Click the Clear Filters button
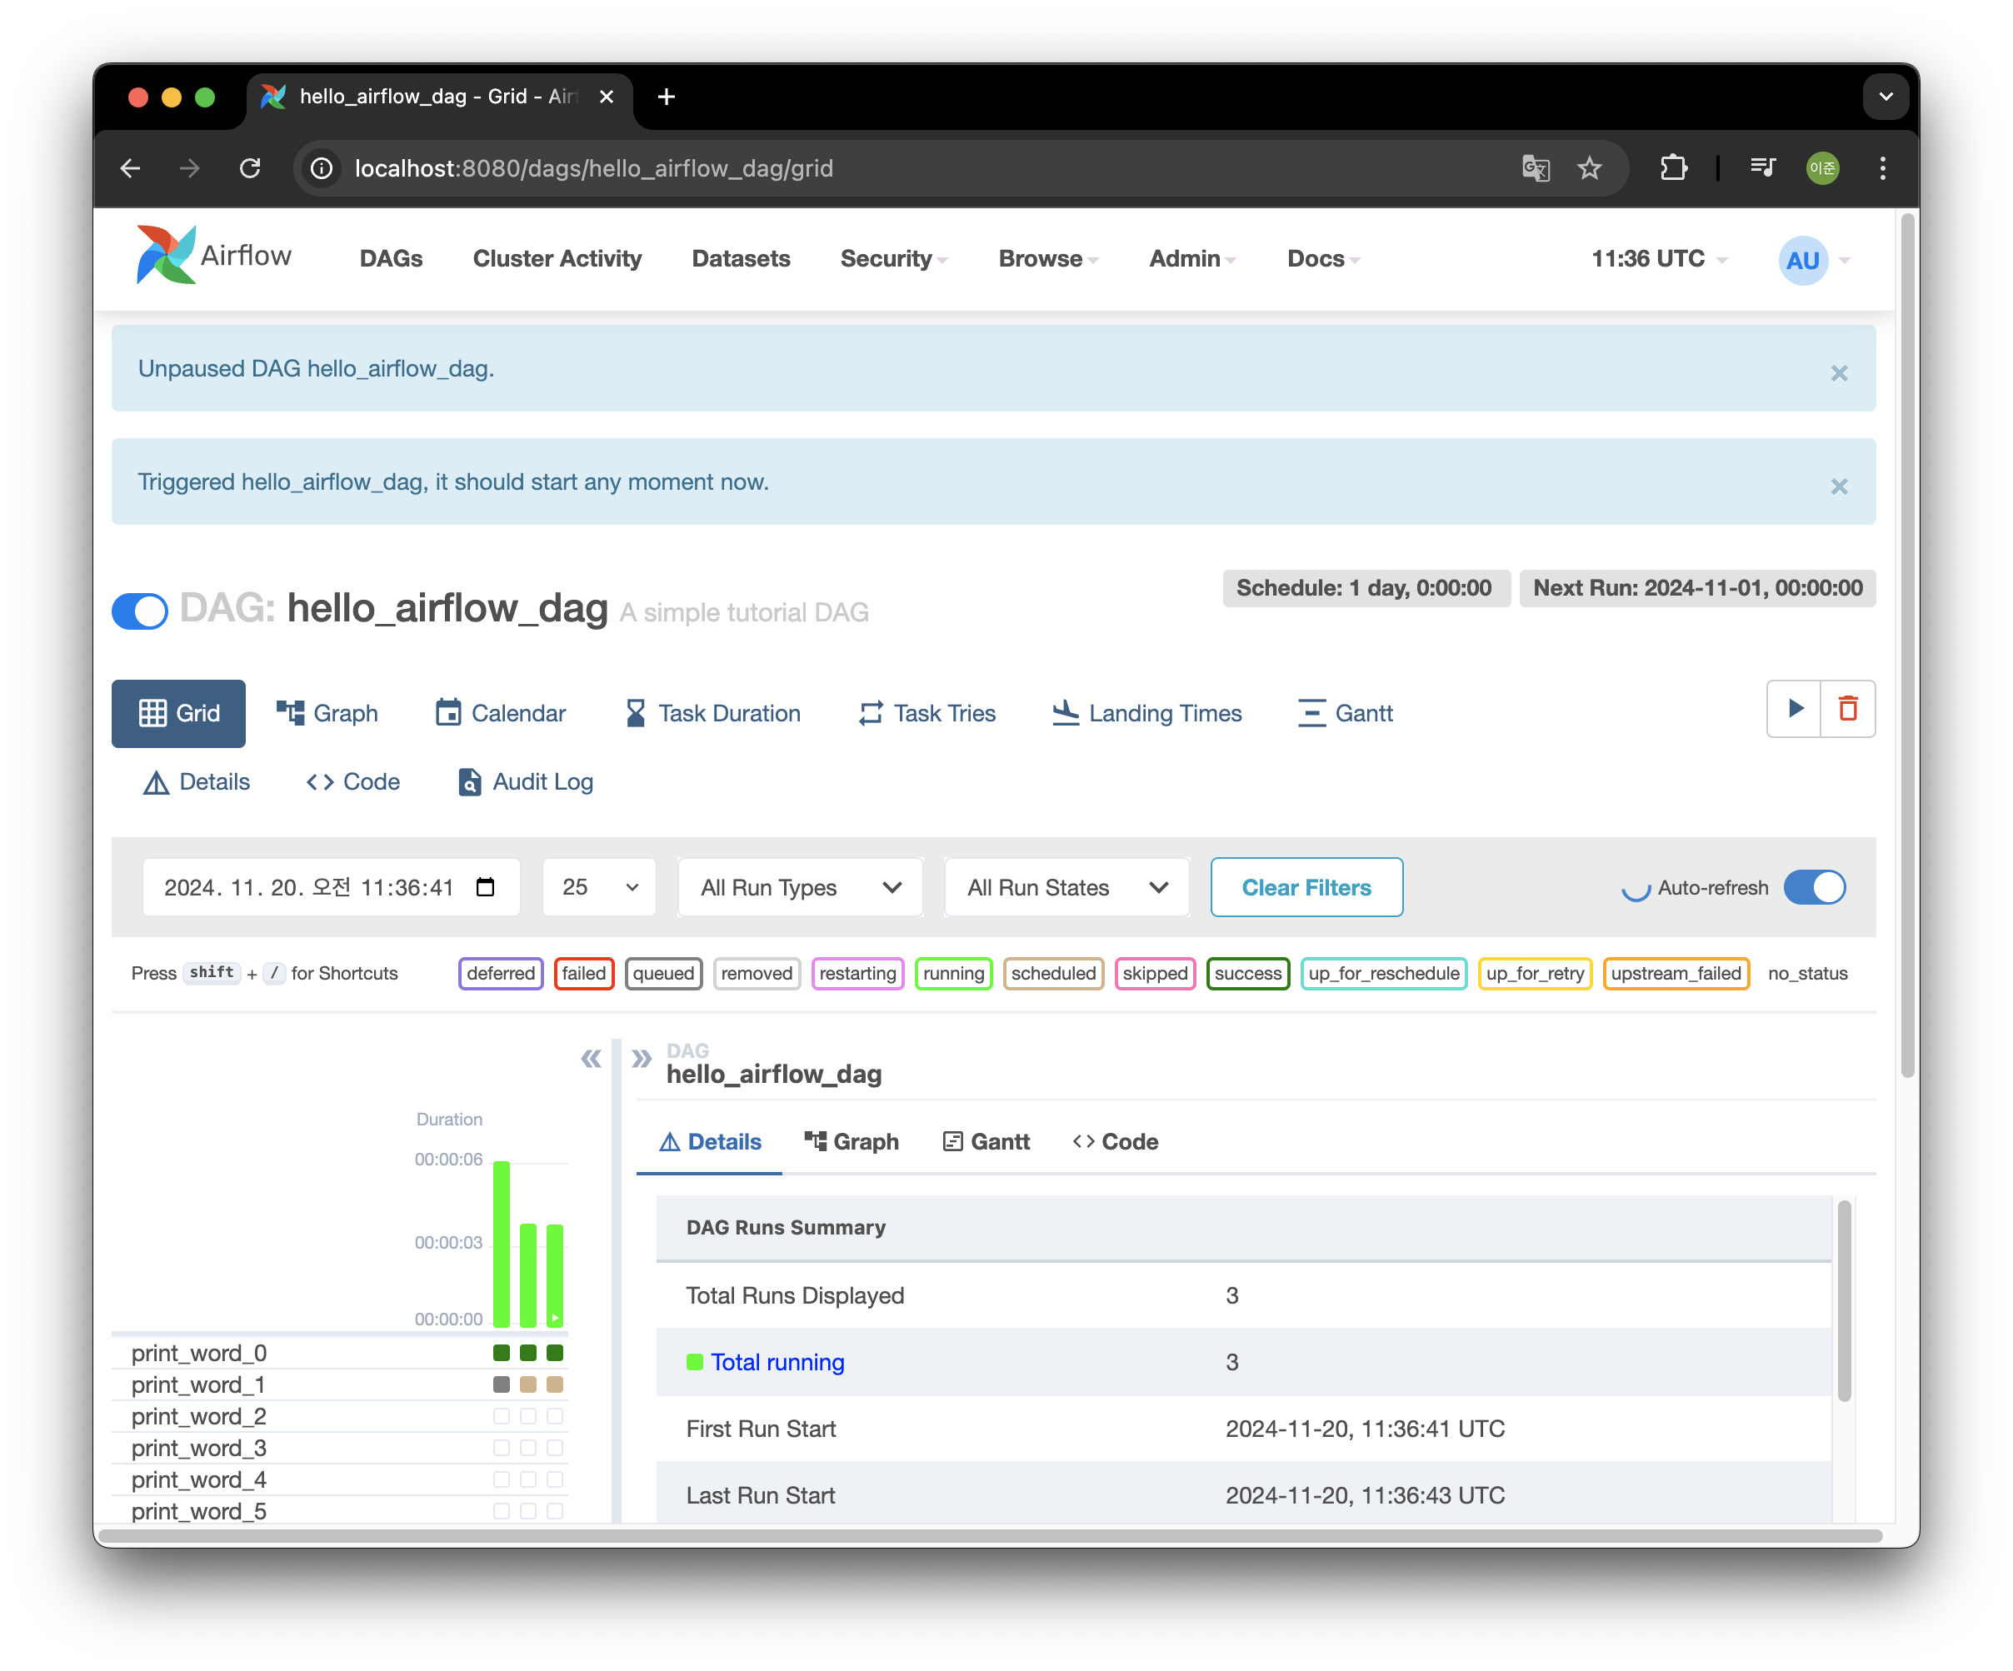The height and width of the screenshot is (1671, 2013). coord(1306,887)
